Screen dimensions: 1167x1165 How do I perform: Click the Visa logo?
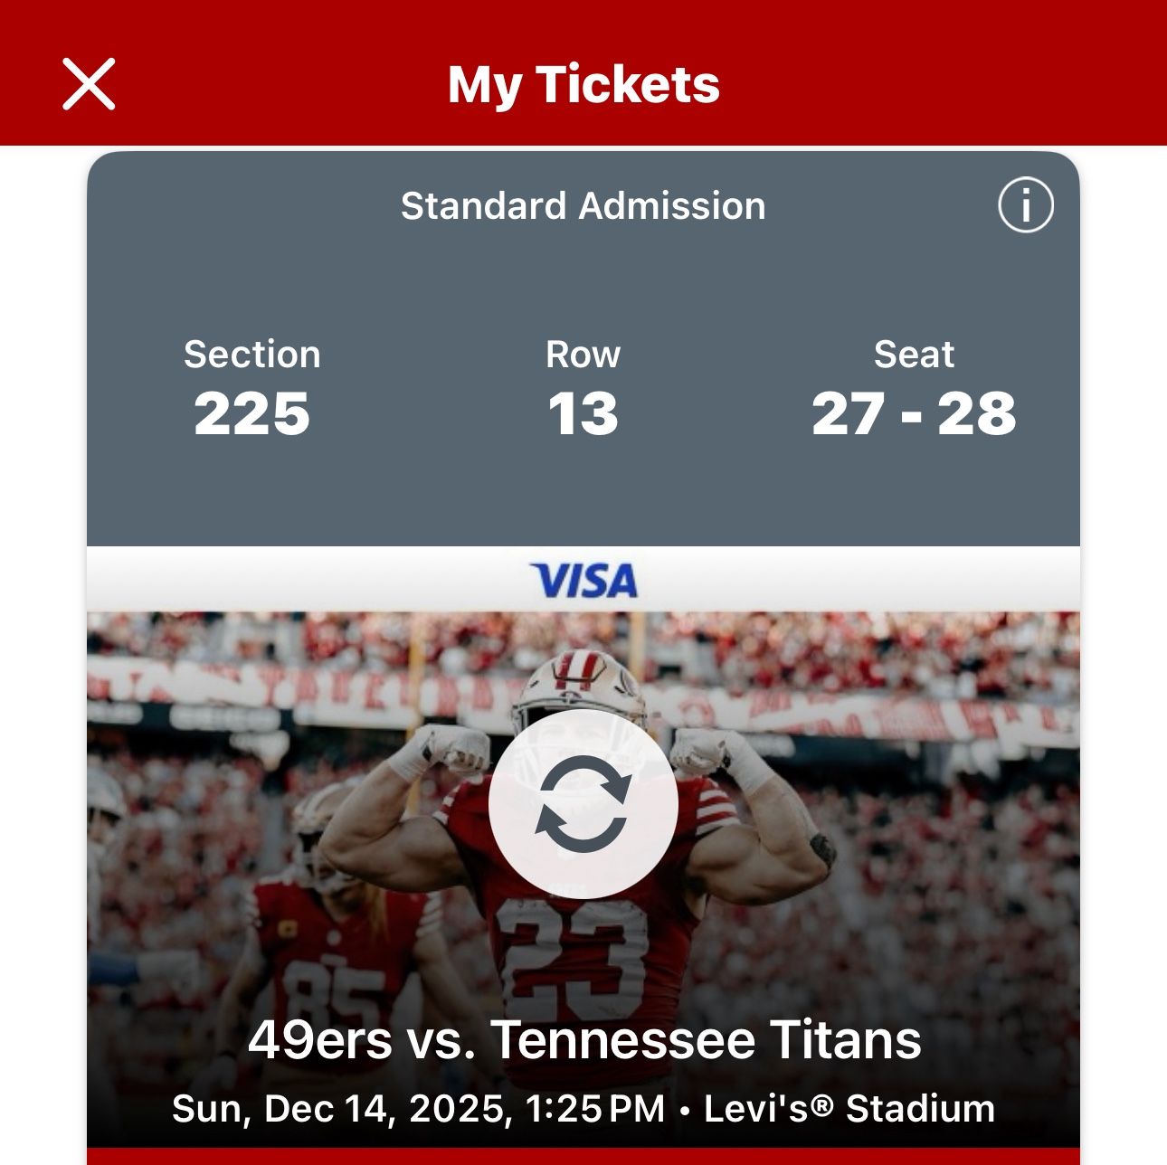pos(583,580)
